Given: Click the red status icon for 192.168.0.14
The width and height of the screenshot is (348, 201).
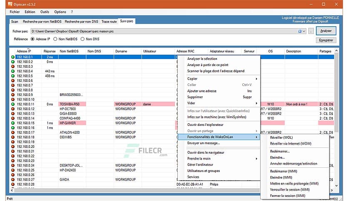Looking at the screenshot, I should (13, 118).
